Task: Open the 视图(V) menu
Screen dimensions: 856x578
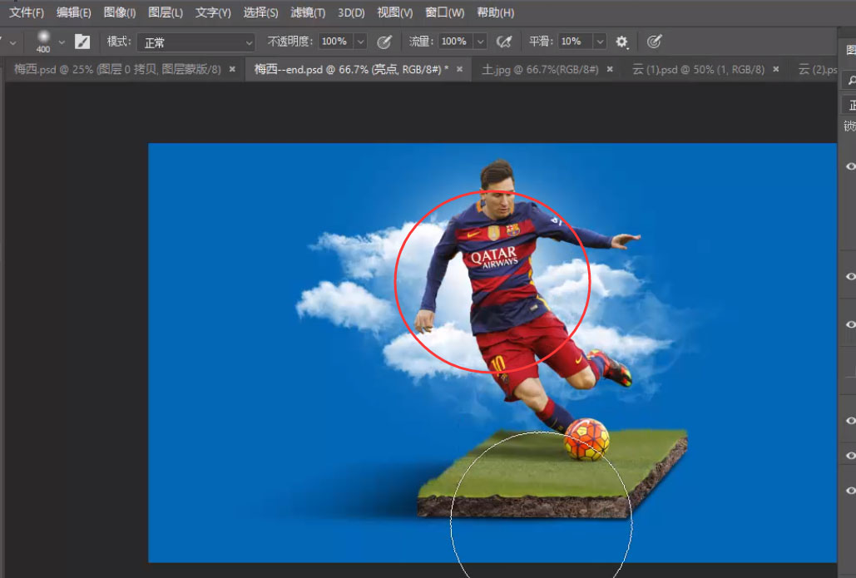Action: pos(394,12)
